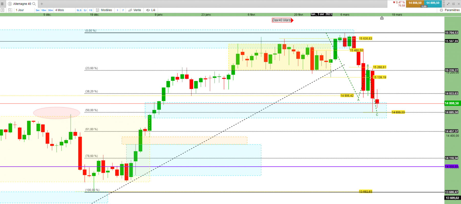Click the lun., 3 avr. 2023 date label

pyautogui.click(x=321, y=15)
